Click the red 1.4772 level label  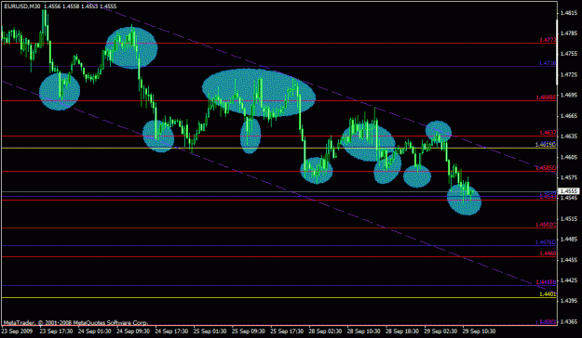pyautogui.click(x=548, y=39)
